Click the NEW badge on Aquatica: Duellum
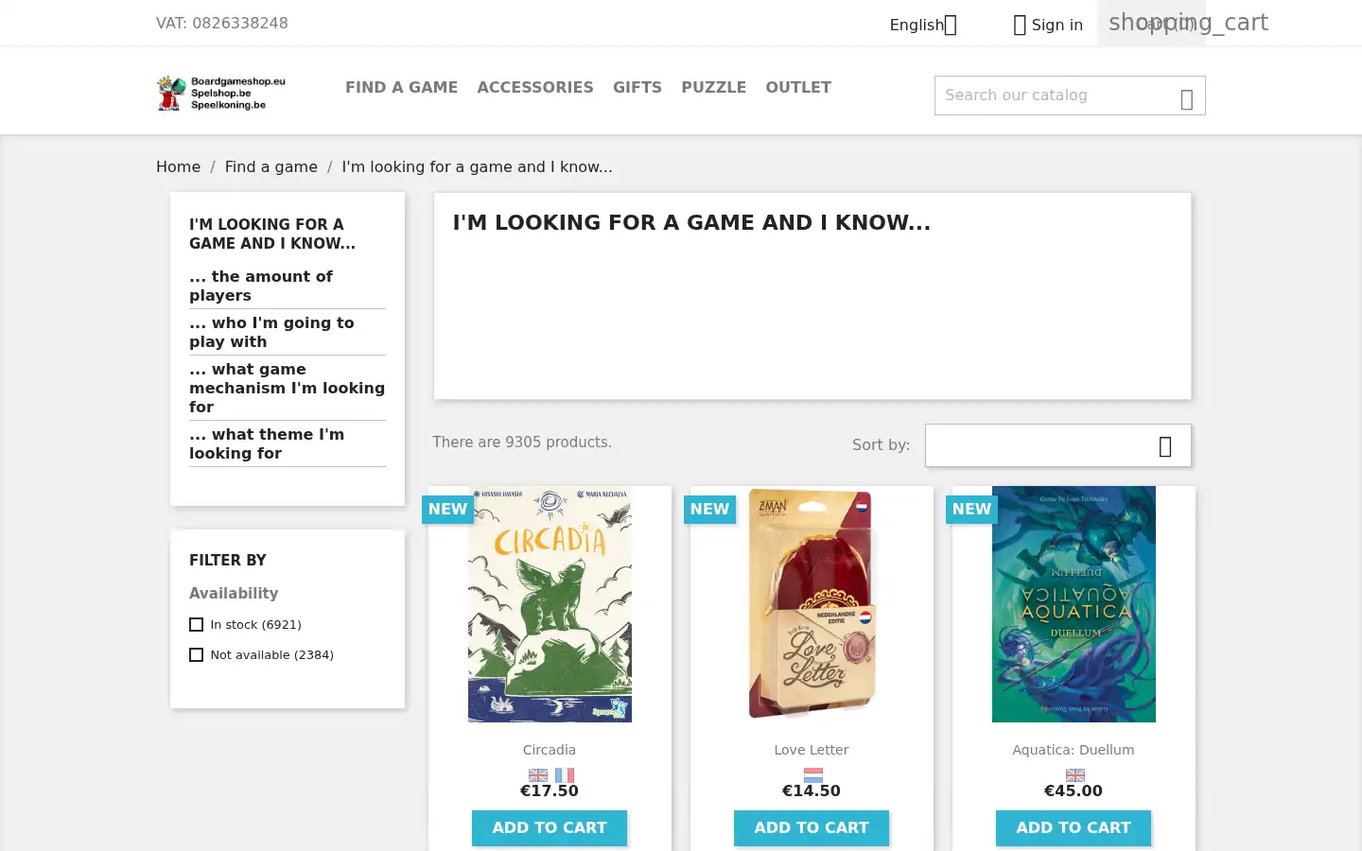Viewport: 1362px width, 851px height. pyautogui.click(x=971, y=509)
